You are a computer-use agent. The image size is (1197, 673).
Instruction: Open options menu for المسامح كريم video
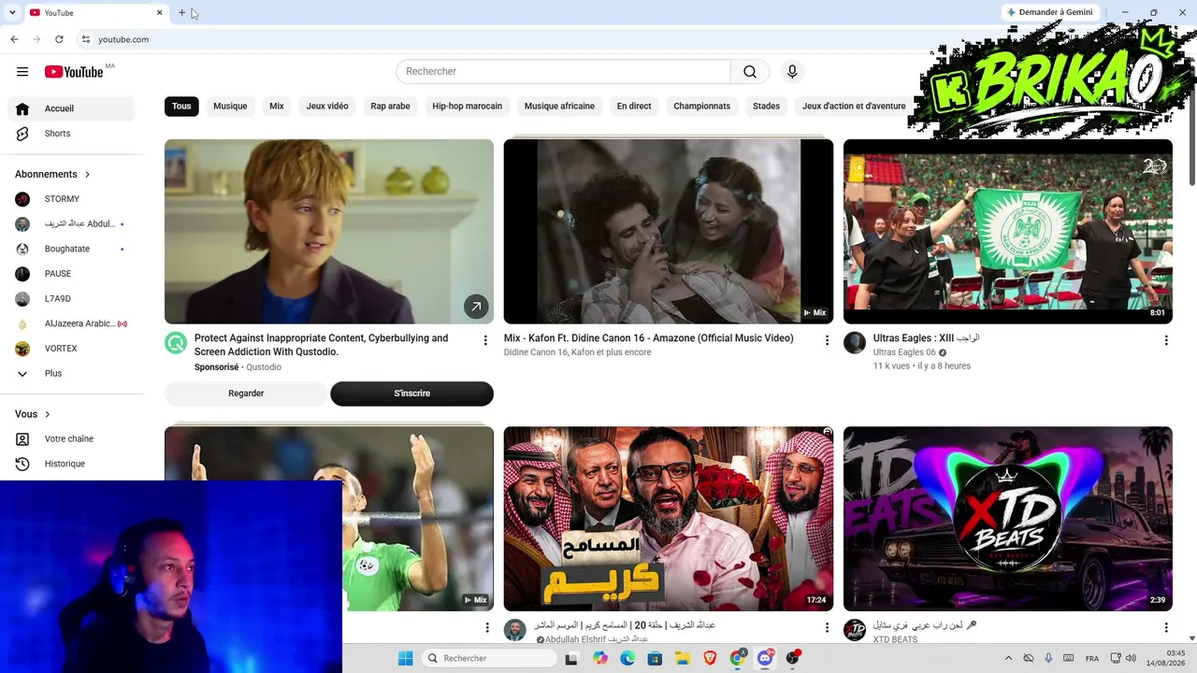click(x=827, y=627)
